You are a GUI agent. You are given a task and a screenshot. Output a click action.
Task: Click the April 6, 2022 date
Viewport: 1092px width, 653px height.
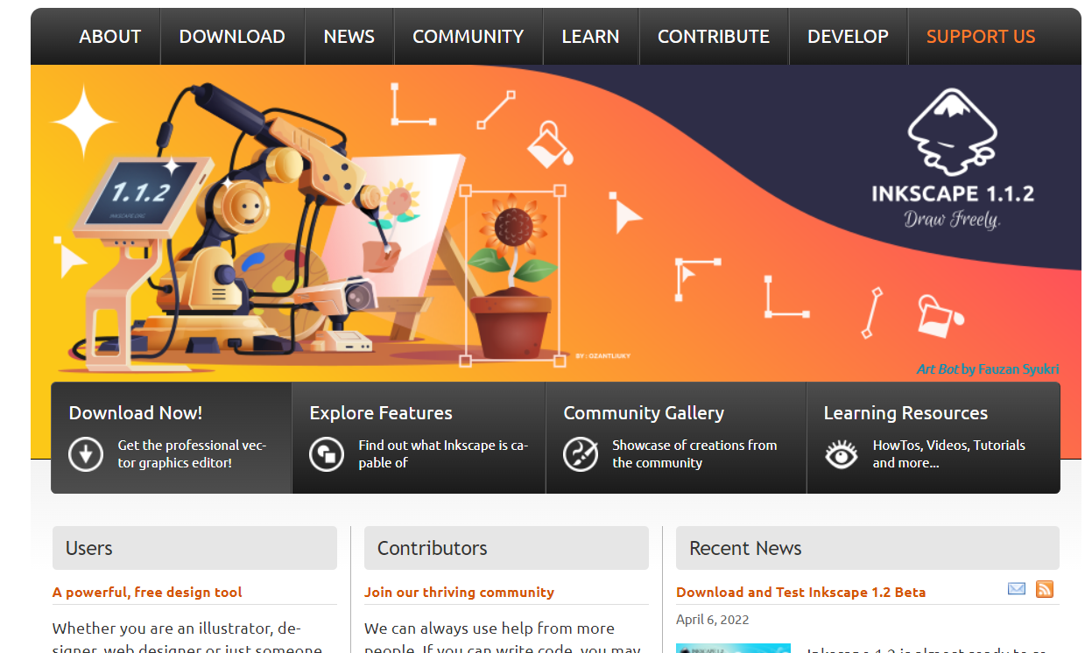pos(713,620)
